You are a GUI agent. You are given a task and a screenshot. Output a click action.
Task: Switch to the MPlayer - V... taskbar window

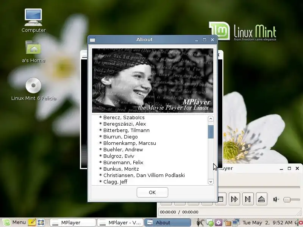click(x=120, y=222)
